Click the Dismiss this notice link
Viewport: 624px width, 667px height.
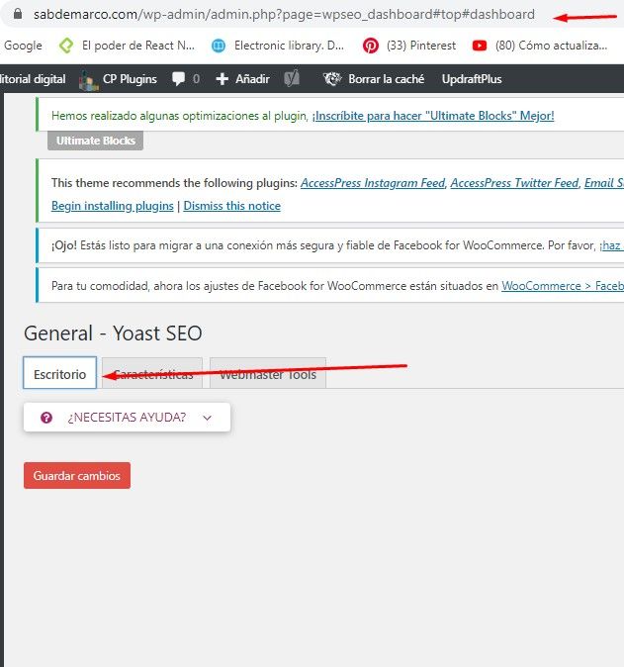click(232, 206)
